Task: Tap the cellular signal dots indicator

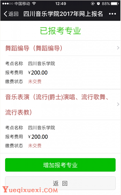Action: point(8,4)
